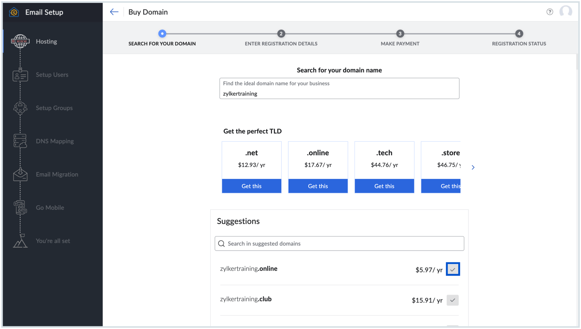Screen dimensions: 581x329
Task: Jump to Enter Registration Details step
Action: [281, 34]
